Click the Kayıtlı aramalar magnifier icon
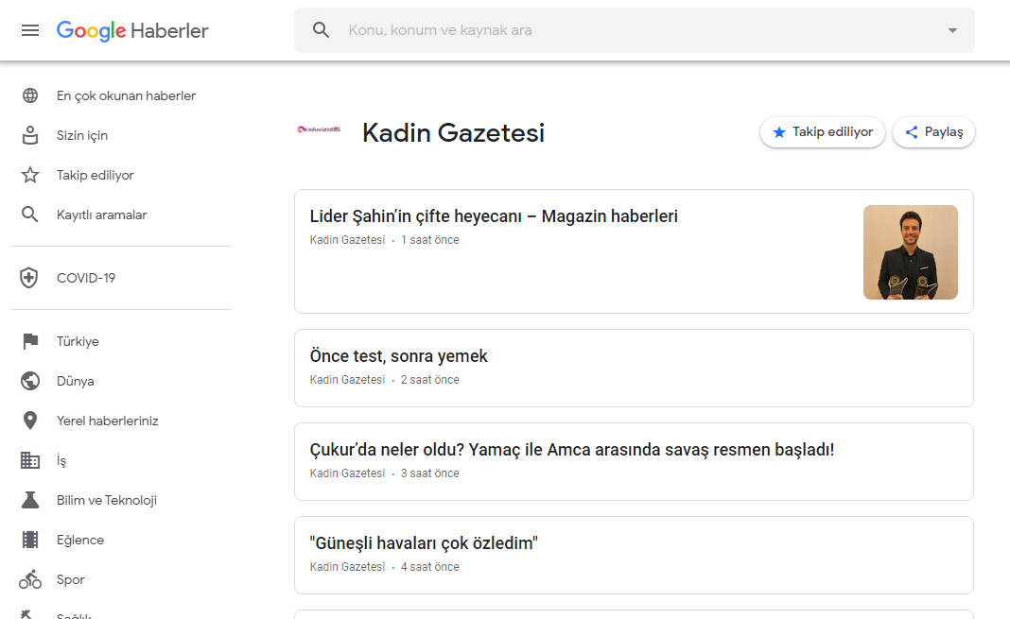The image size is (1010, 619). coord(30,215)
